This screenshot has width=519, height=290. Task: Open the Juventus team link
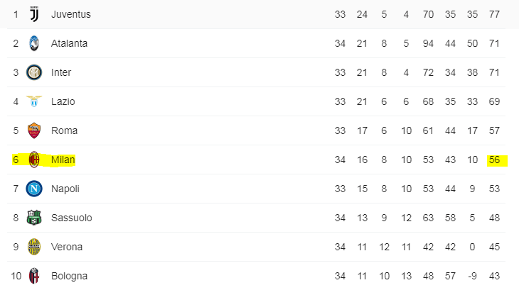click(71, 14)
